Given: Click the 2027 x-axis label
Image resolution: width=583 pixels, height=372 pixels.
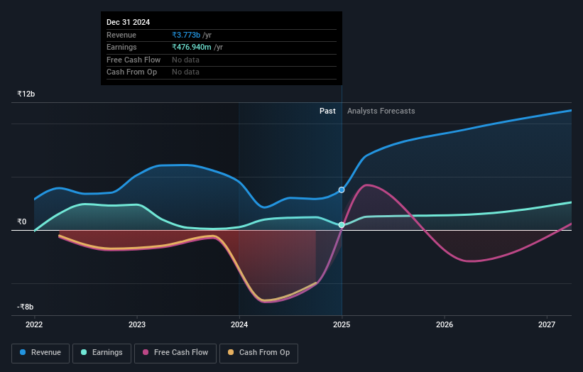Looking at the screenshot, I should click(547, 324).
